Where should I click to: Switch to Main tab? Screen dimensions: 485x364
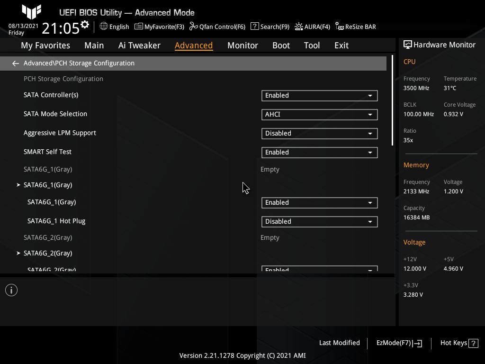point(94,45)
